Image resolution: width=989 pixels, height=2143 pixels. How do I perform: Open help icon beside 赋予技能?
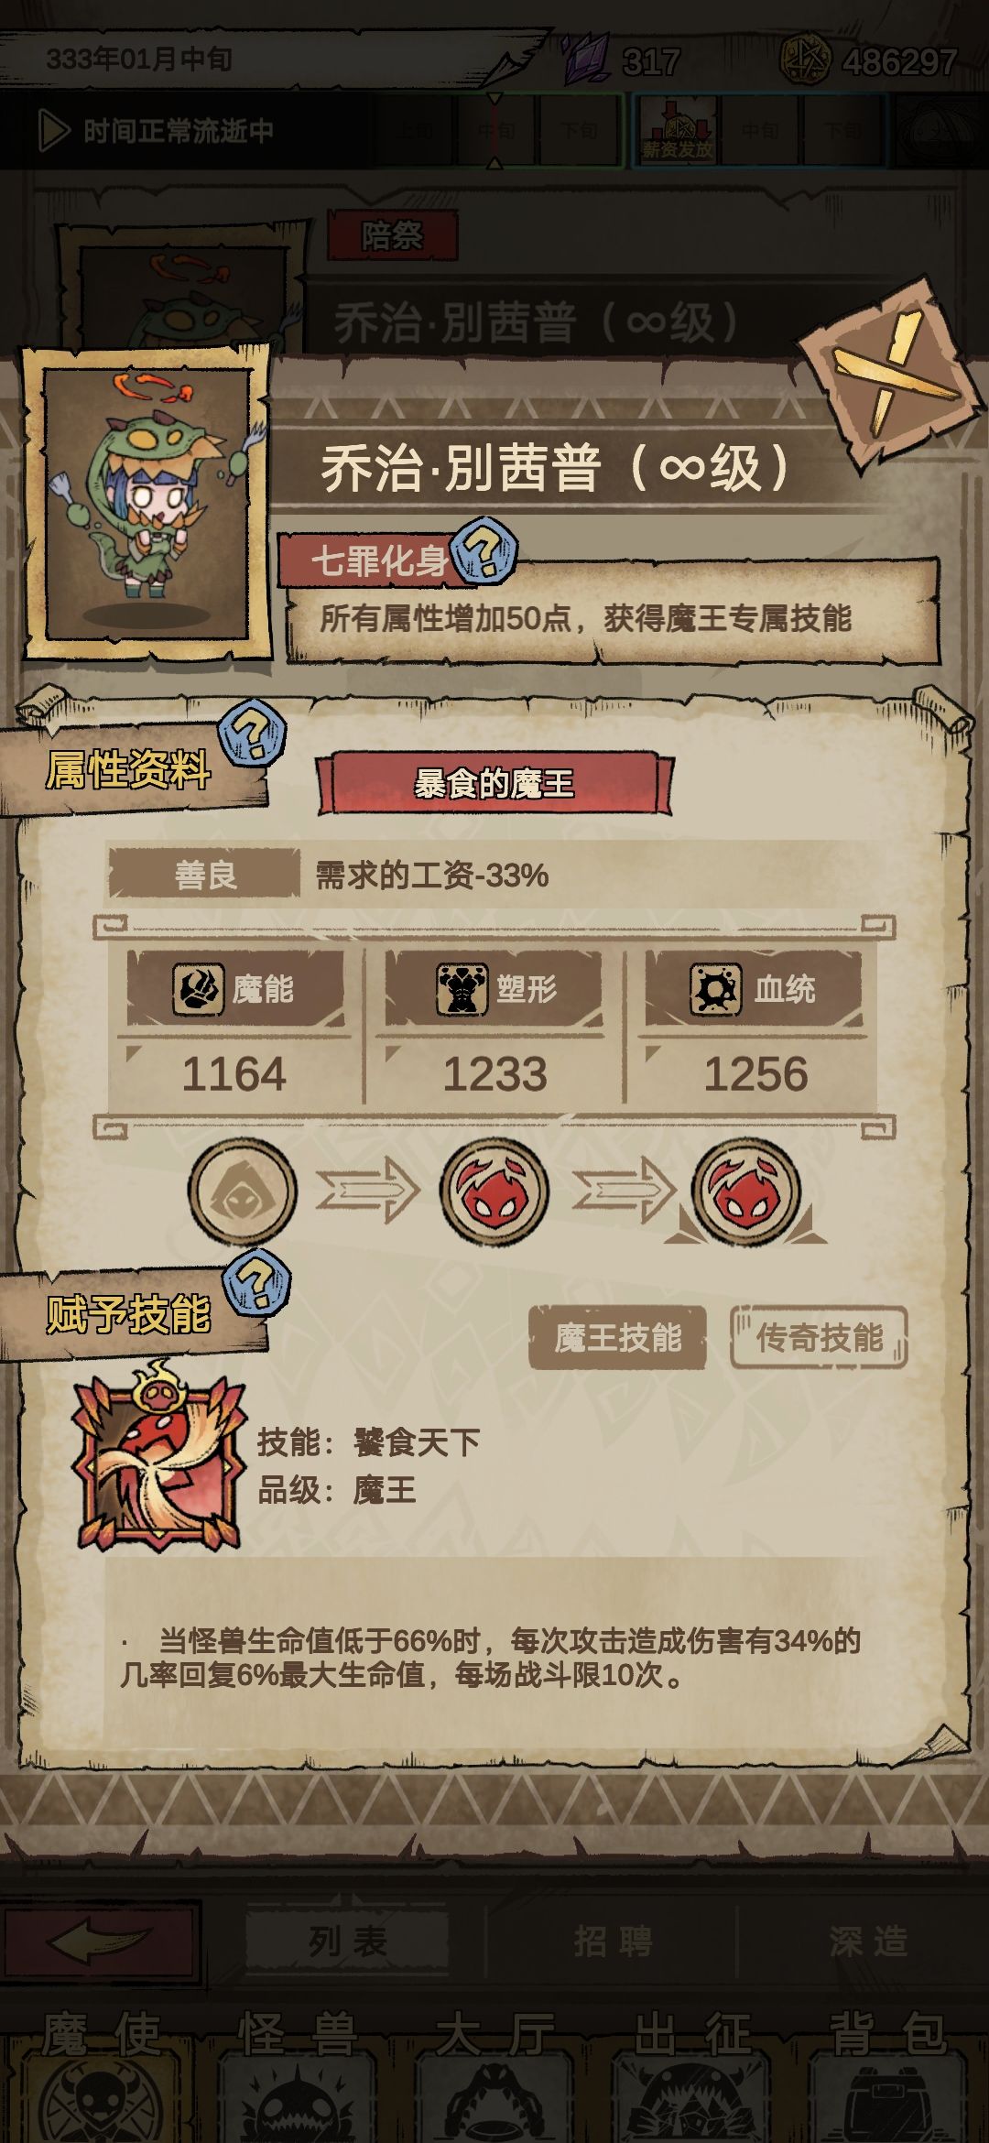pos(257,1282)
